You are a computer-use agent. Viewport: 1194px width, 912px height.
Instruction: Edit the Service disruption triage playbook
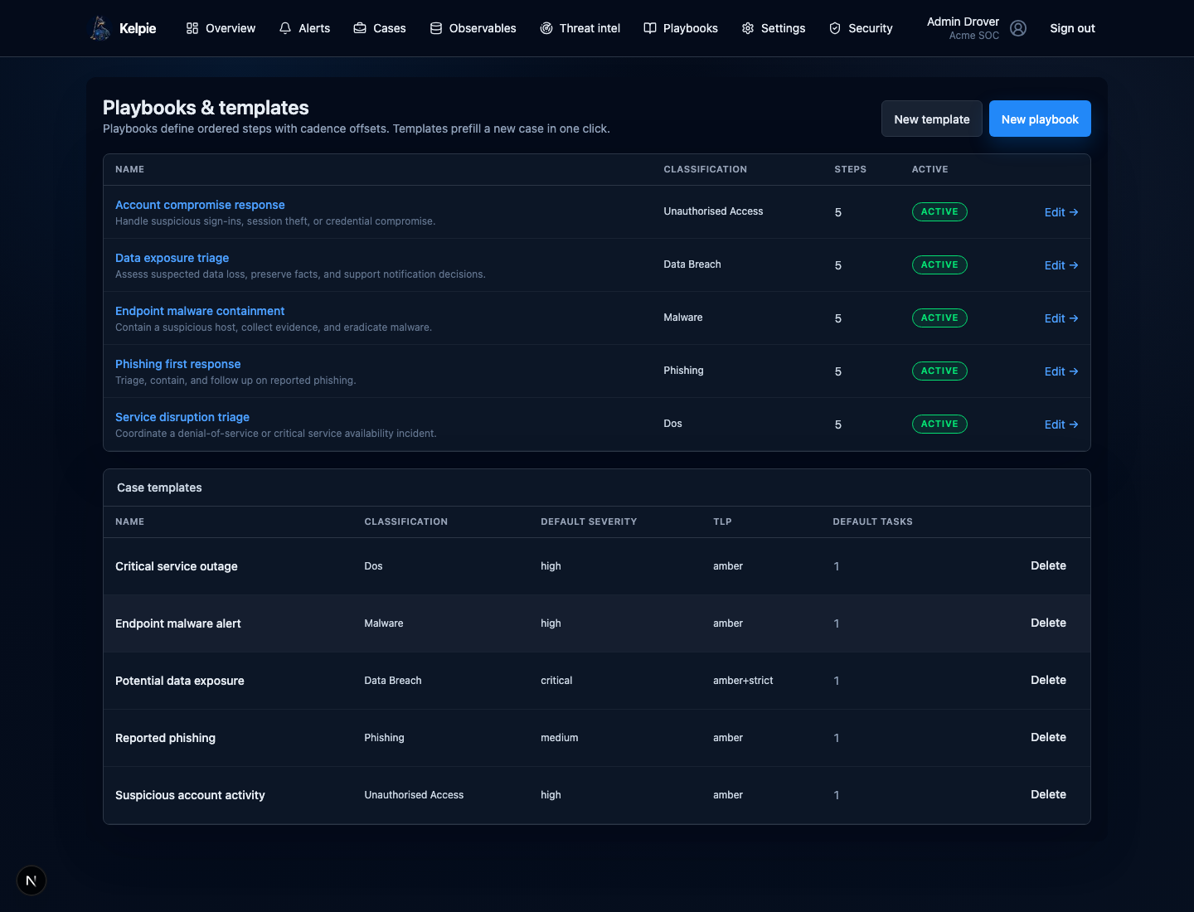click(1061, 424)
